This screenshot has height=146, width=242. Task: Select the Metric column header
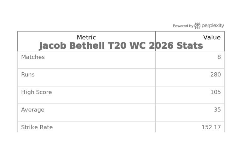pos(86,37)
